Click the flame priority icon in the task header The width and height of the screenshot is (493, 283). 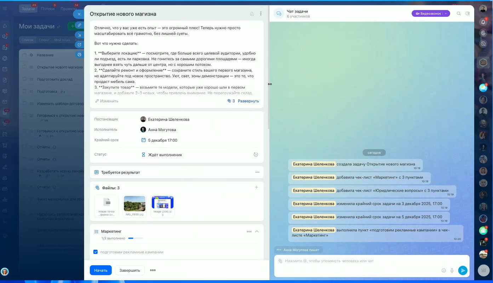(252, 14)
